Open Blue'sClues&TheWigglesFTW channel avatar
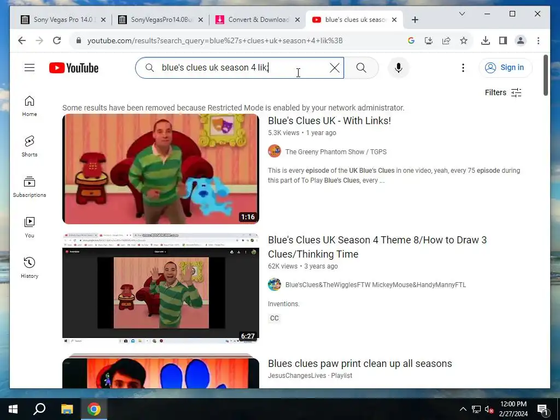The width and height of the screenshot is (560, 420). 275,284
